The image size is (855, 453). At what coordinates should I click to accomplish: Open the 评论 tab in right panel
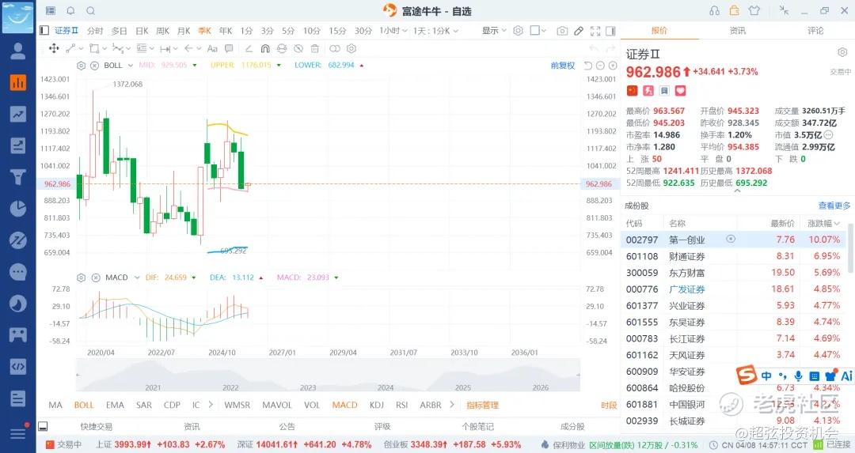[815, 31]
